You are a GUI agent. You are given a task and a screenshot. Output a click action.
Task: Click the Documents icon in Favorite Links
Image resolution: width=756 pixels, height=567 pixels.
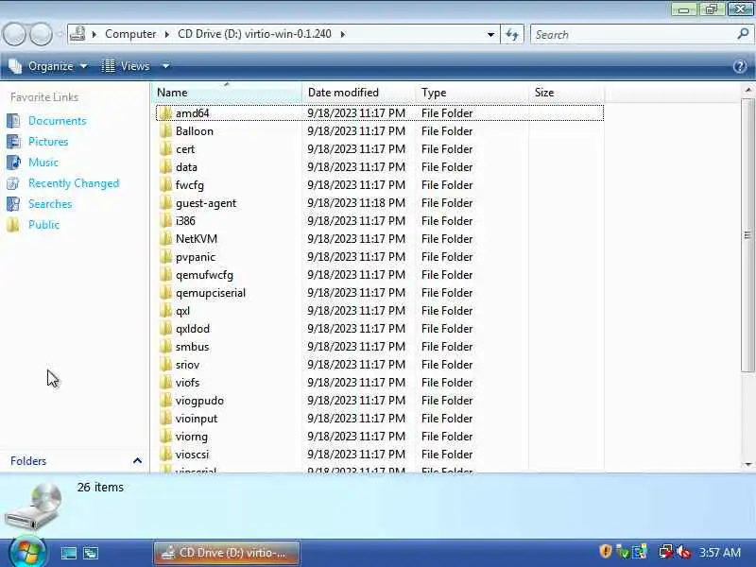click(13, 121)
